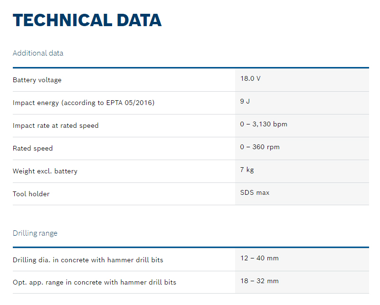Click the Weight excl. battery label
The height and width of the screenshot is (305, 380).
[45, 171]
